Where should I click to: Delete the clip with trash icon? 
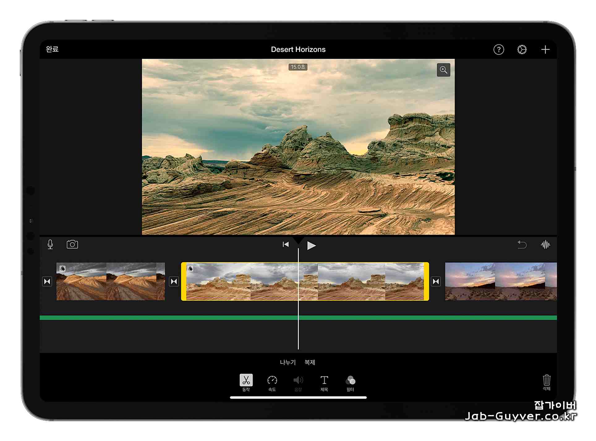tap(546, 381)
